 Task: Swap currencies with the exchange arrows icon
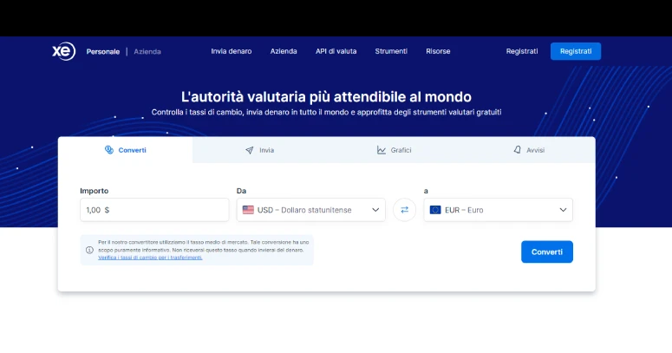tap(404, 210)
